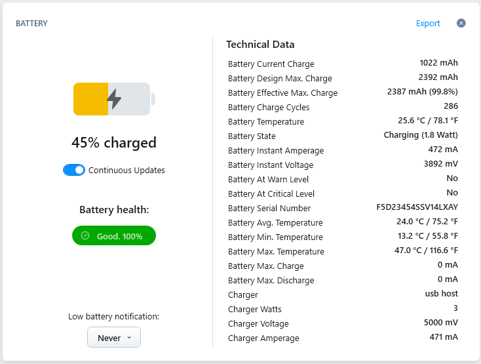
Task: Open the Low battery notification dropdown
Action: (114, 337)
